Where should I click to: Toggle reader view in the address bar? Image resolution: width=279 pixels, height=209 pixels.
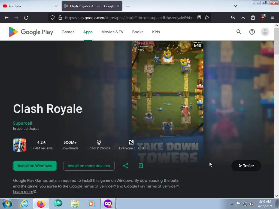199,17
